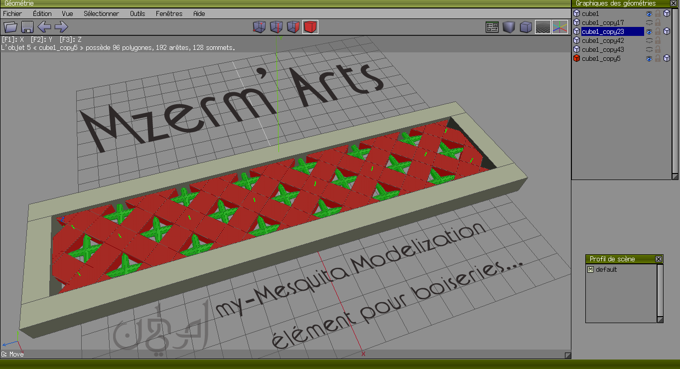Click the save floppy disk icon
Screen dimensions: 680x369
27,27
